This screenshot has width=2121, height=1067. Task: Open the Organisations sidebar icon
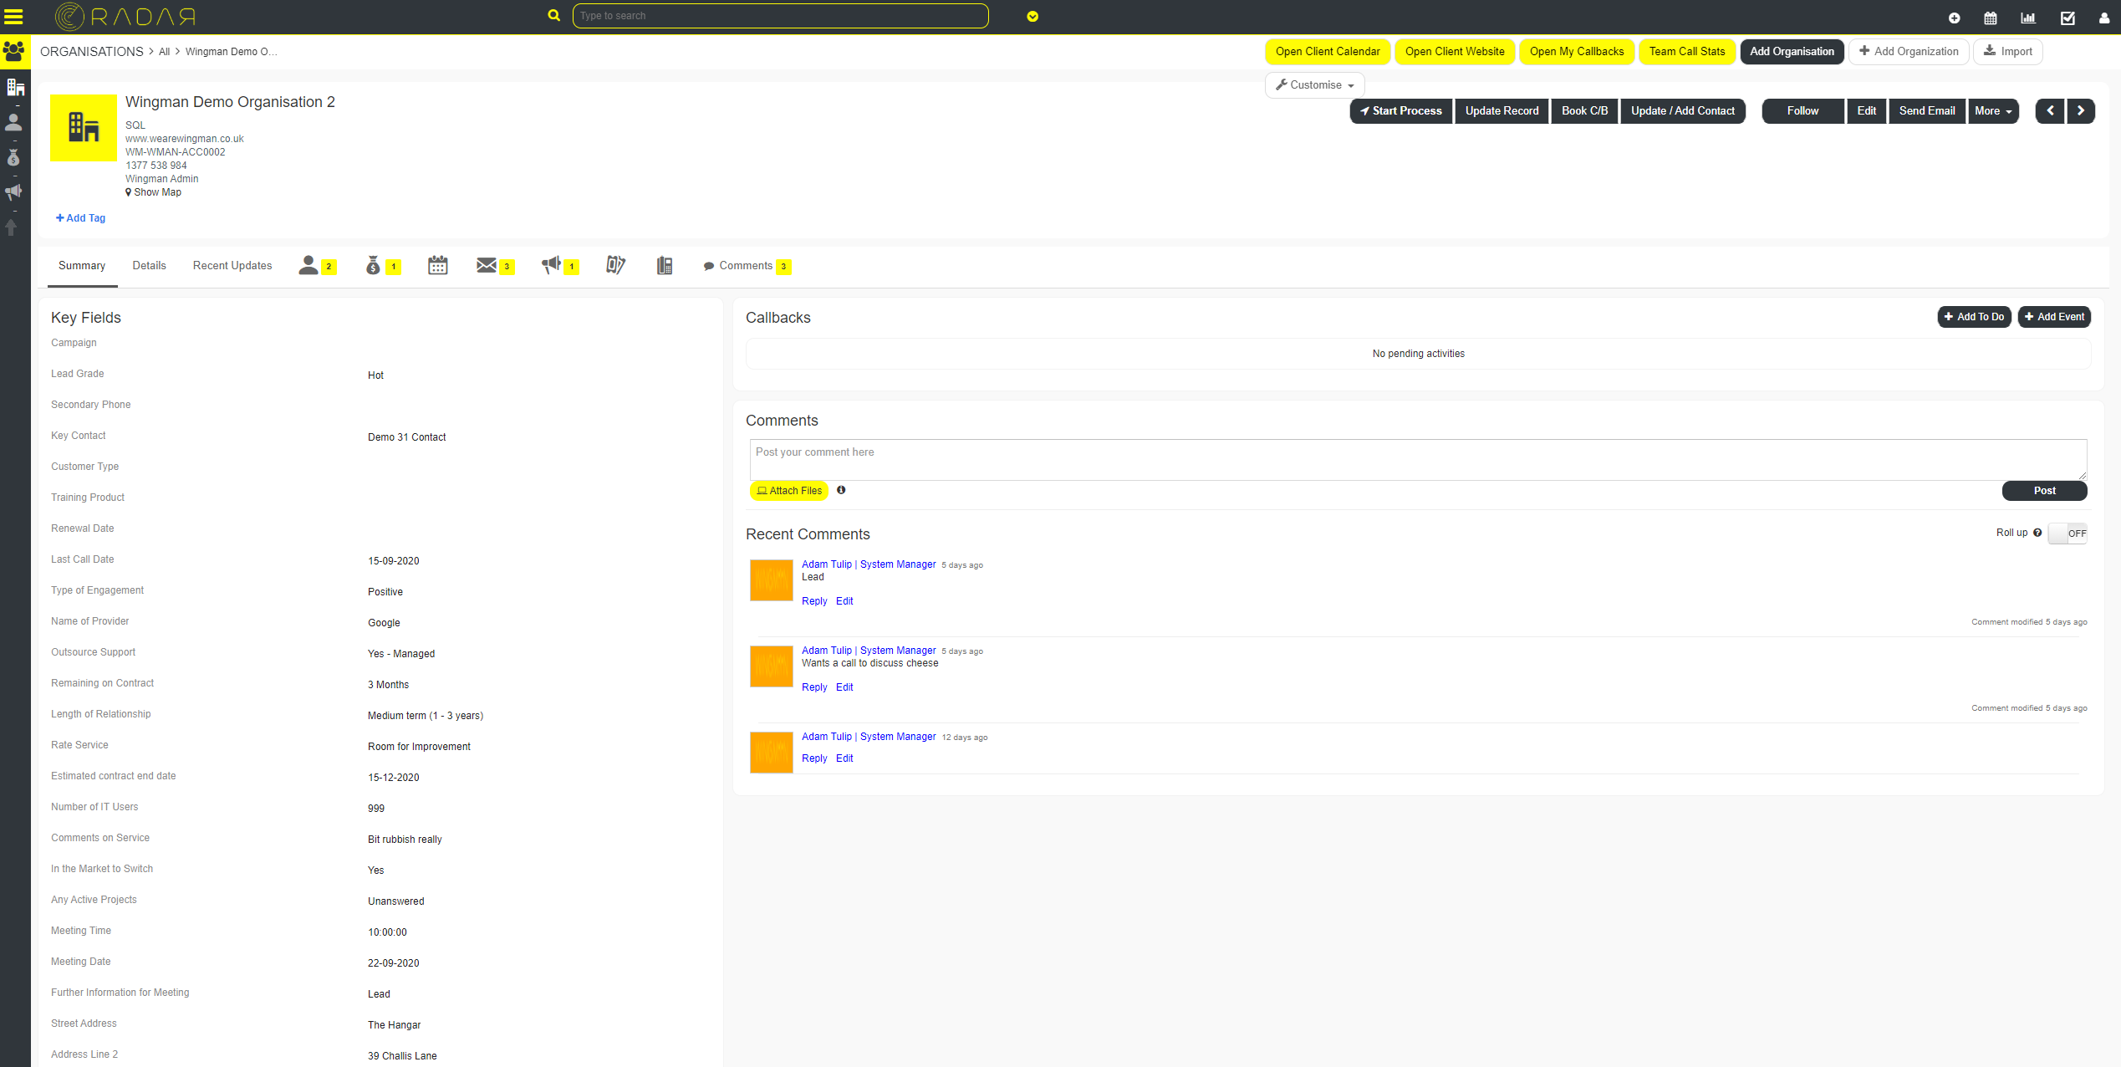click(x=14, y=87)
